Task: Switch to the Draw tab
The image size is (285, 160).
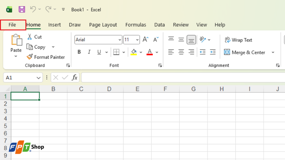Action: pos(75,25)
